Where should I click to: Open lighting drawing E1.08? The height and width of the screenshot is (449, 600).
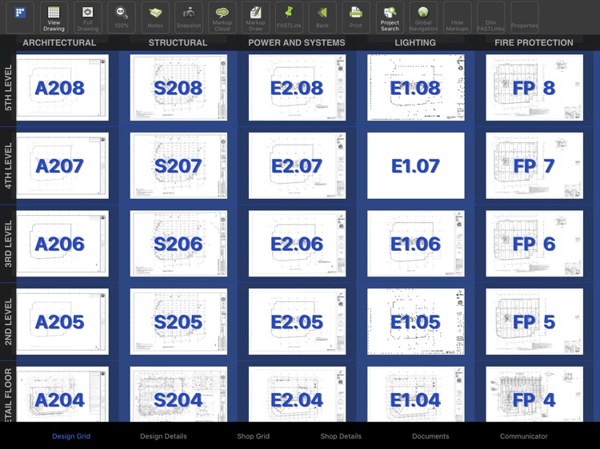point(416,88)
